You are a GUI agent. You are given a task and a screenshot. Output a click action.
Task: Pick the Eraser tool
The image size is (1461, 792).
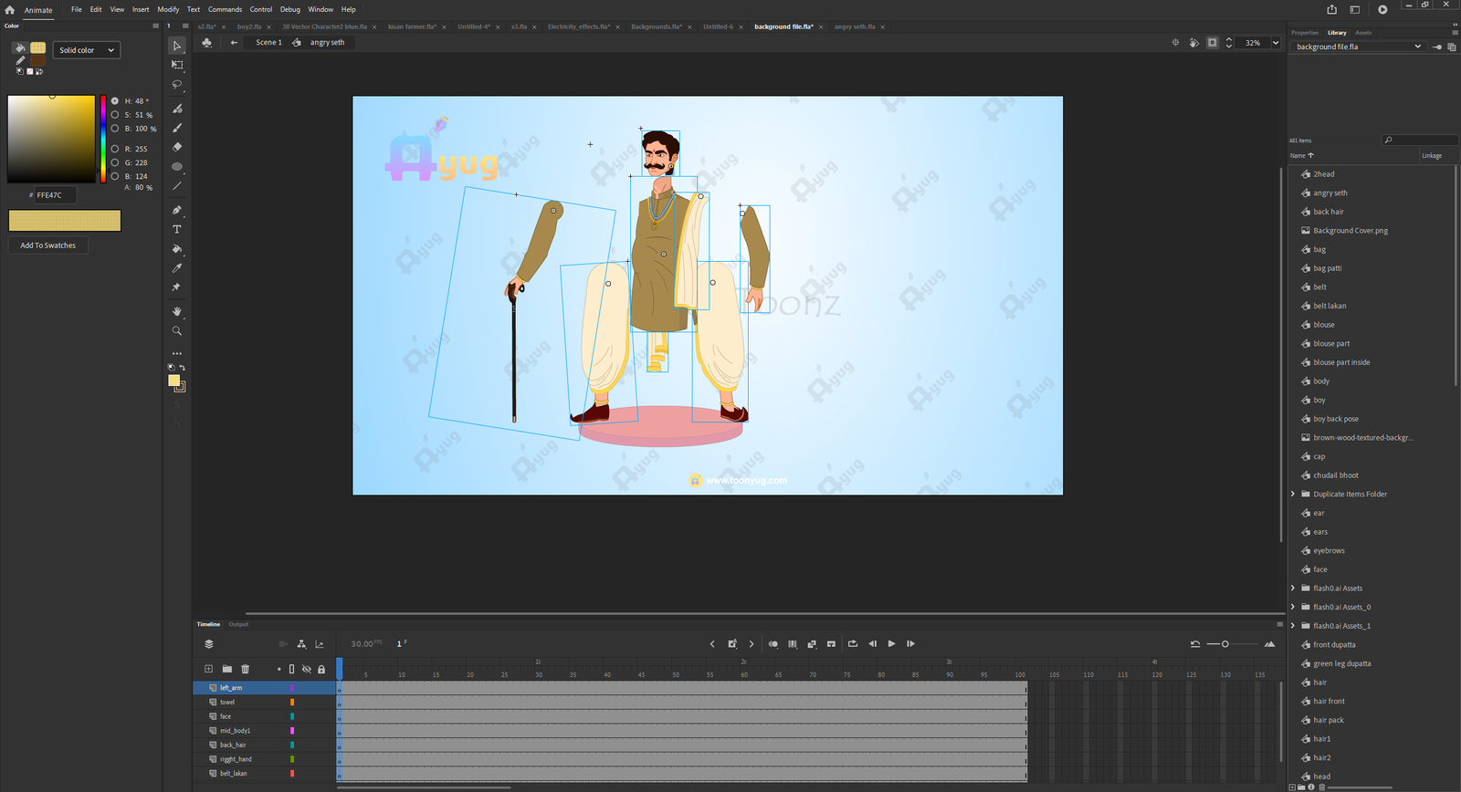click(x=177, y=147)
